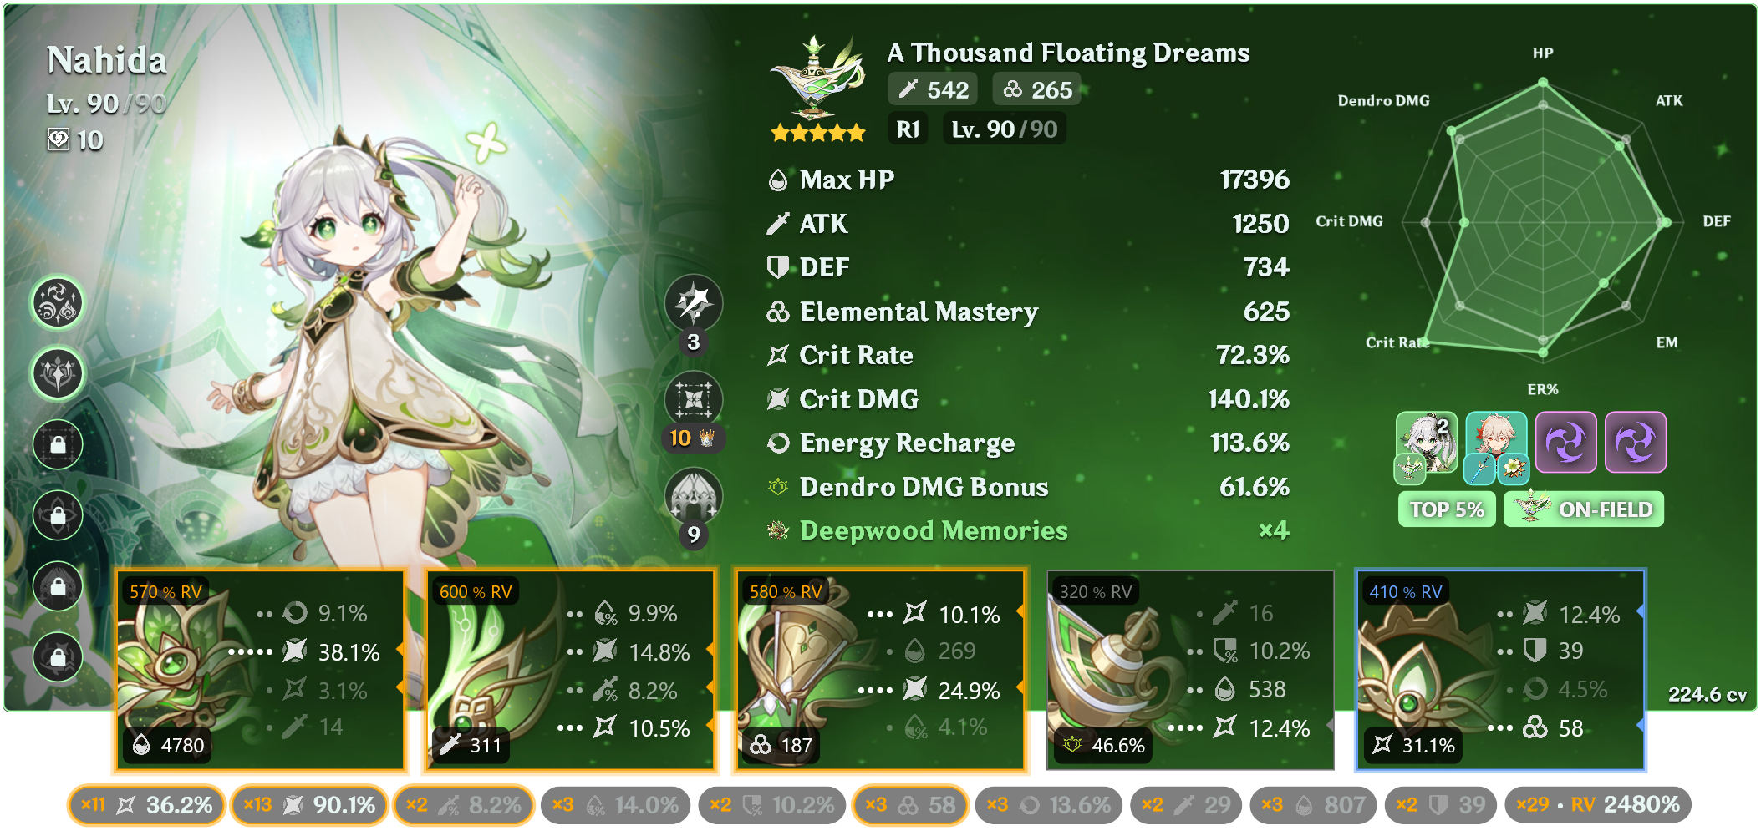Open the crowned elemental skill talent icon
Viewport: 1761px width, 831px height.
click(x=694, y=400)
